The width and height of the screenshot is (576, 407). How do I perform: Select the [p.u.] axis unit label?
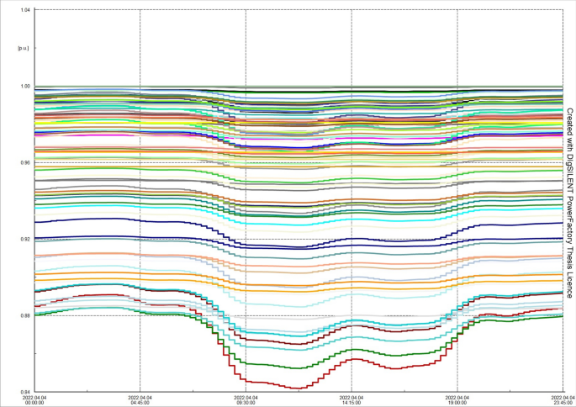[24, 48]
